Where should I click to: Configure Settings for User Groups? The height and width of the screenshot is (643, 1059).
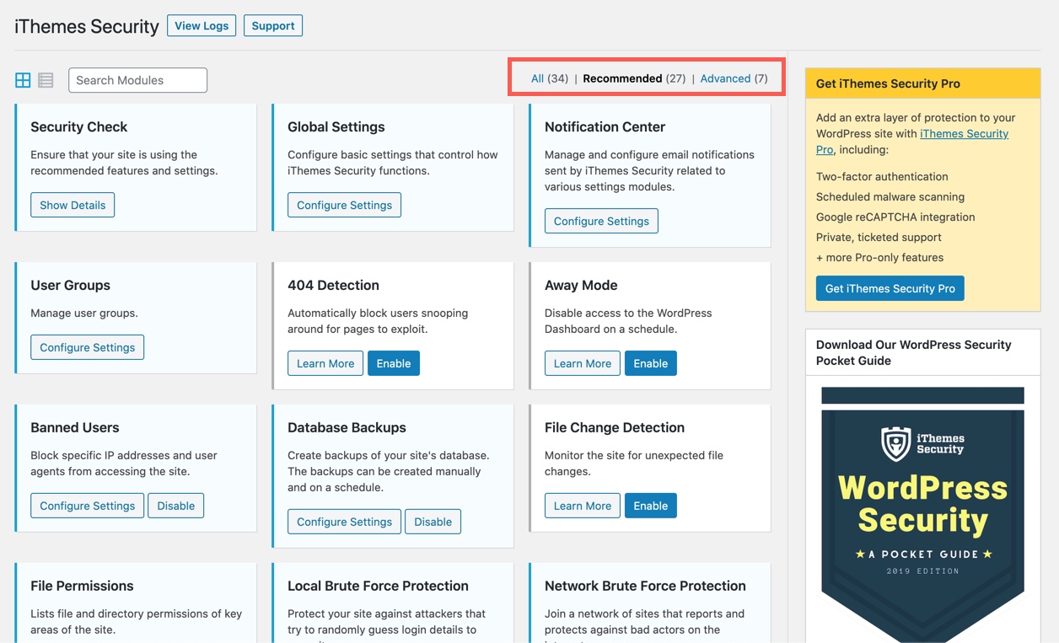click(87, 347)
